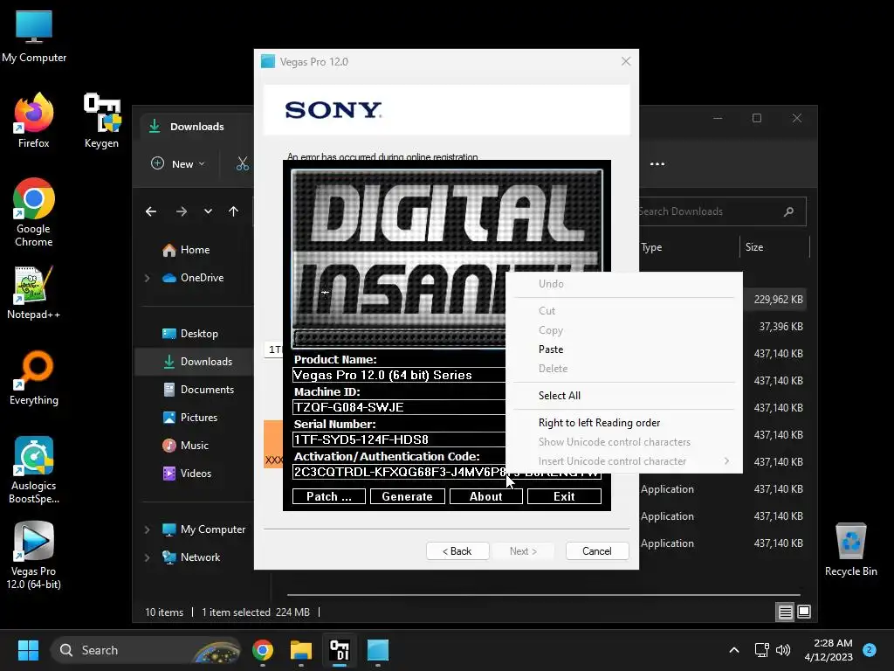Screen dimensions: 894x671
Task: Select Home in the Explorer sidebar
Action: pyautogui.click(x=195, y=250)
